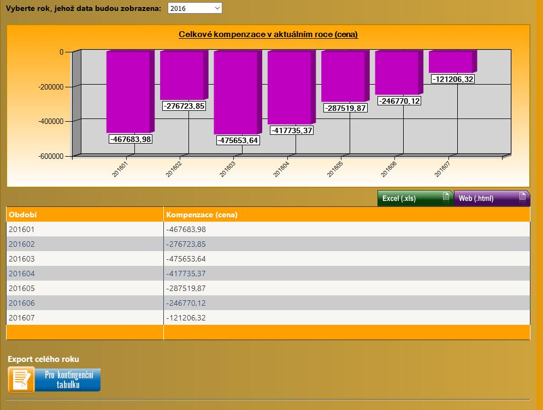Click the document icon on Excel export button
The height and width of the screenshot is (410, 543).
(446, 197)
